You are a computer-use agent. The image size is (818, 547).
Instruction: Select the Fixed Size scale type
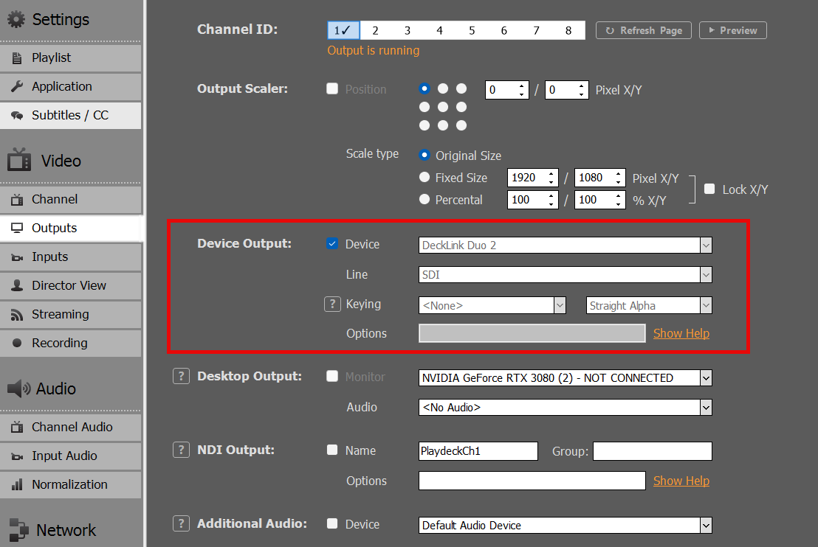point(425,177)
